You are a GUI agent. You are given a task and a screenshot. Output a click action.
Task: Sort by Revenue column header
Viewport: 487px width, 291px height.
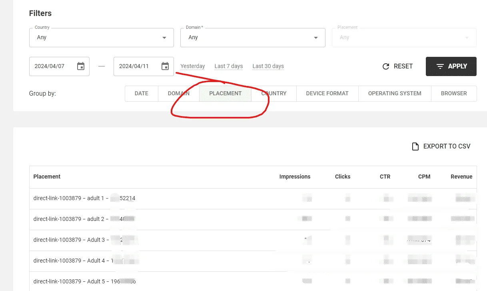[461, 177]
